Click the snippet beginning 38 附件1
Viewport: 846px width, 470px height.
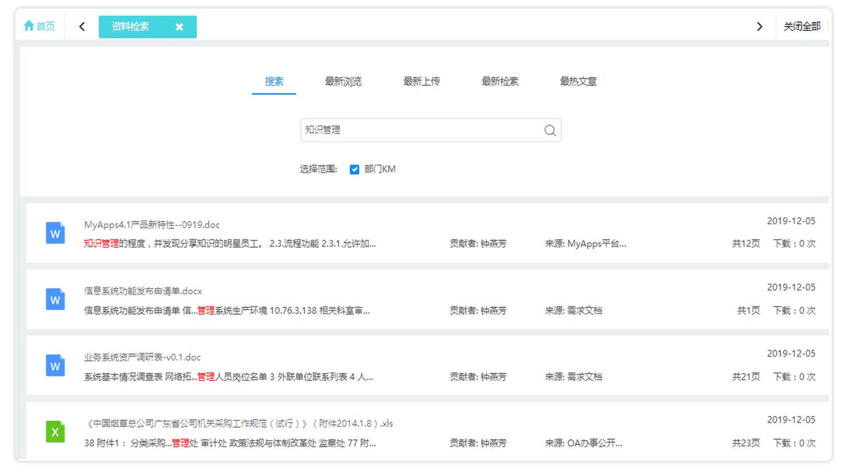click(230, 443)
